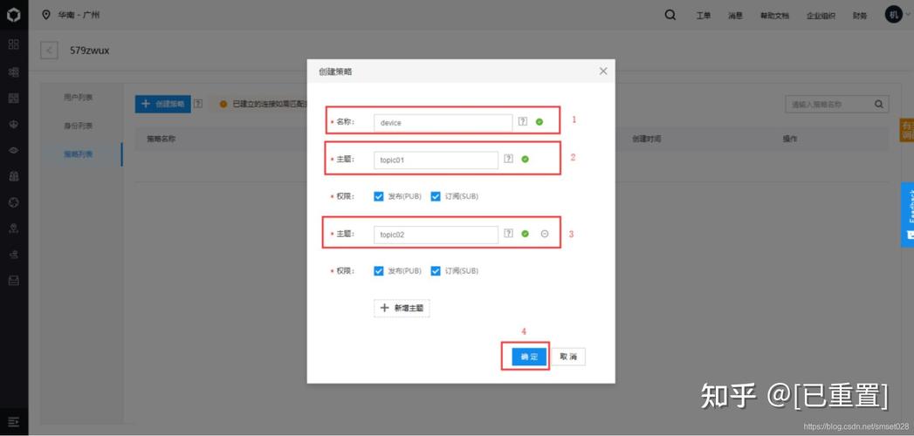The height and width of the screenshot is (436, 914).
Task: Uncheck 订阅(SUB) under topic01
Action: click(x=436, y=197)
